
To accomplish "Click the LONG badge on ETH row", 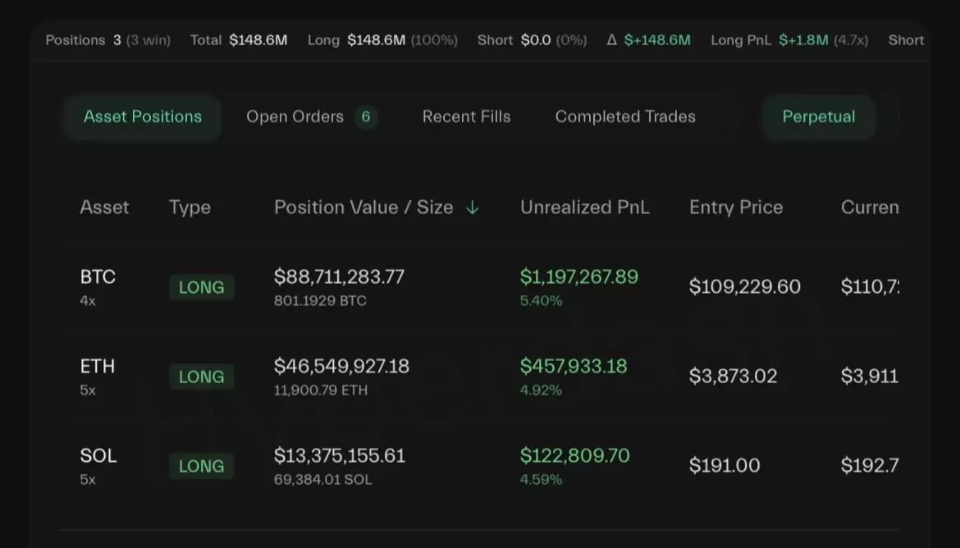I will [201, 377].
